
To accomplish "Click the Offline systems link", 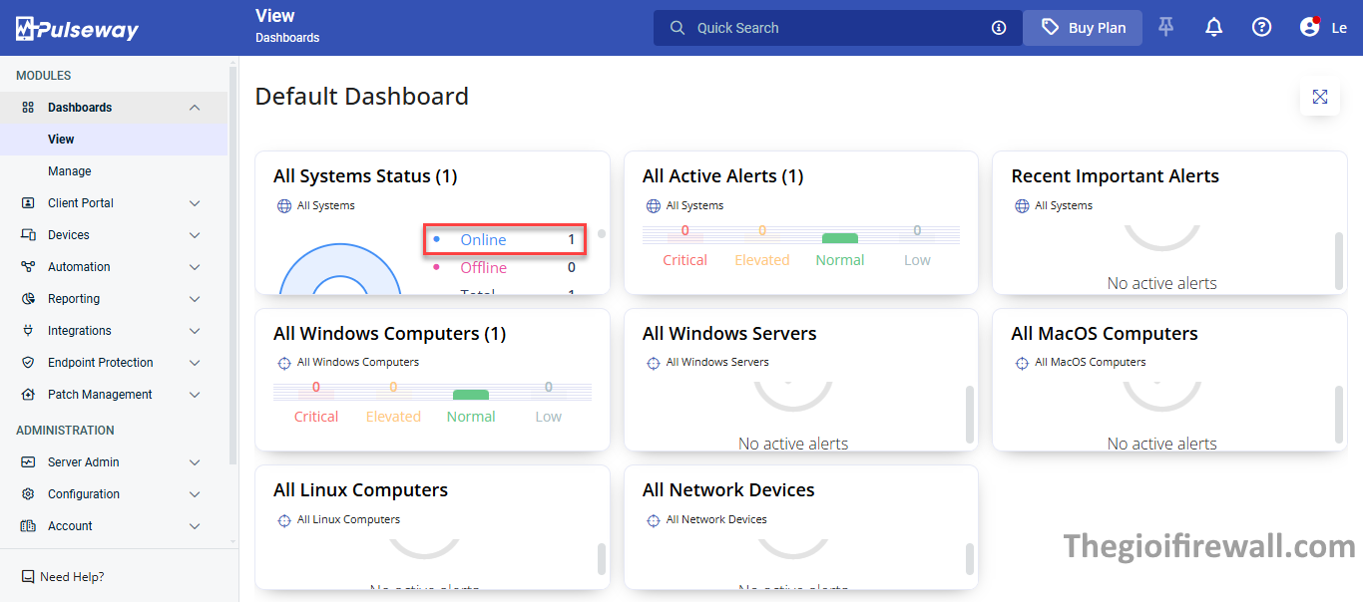I will 483,268.
